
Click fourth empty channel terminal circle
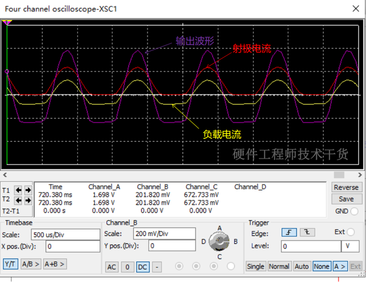point(231,266)
